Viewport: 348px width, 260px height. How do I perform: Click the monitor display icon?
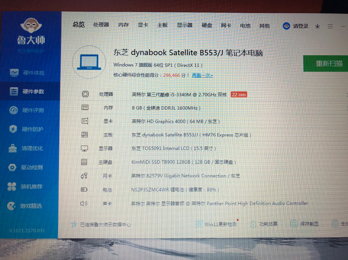coord(84,148)
